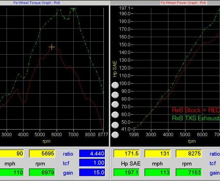
Task: Click the yellow crosshair marker on the torque curve
Action: (x=52, y=47)
